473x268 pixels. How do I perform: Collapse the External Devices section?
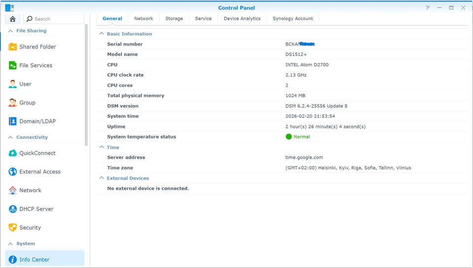[101, 178]
